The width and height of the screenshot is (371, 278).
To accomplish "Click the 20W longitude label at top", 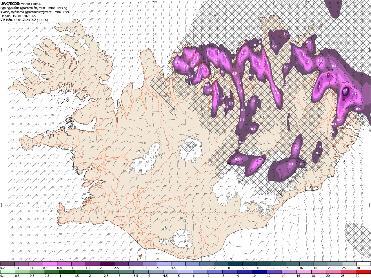I will click(154, 1).
